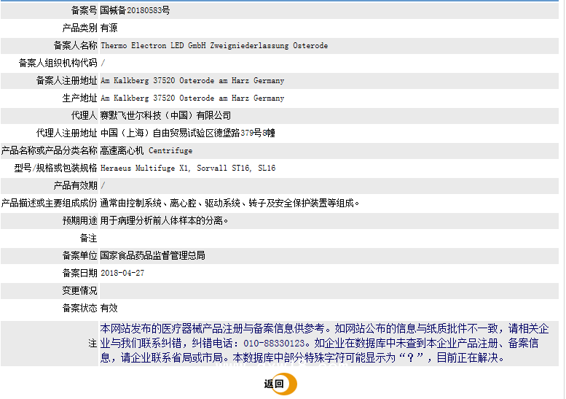Click the 备案人组织机构代码 field label
The height and width of the screenshot is (399, 566).
pyautogui.click(x=58, y=63)
